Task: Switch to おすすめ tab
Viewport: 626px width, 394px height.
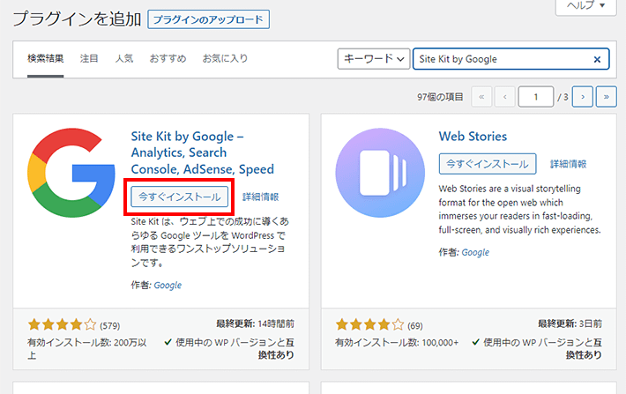Action: [x=168, y=59]
